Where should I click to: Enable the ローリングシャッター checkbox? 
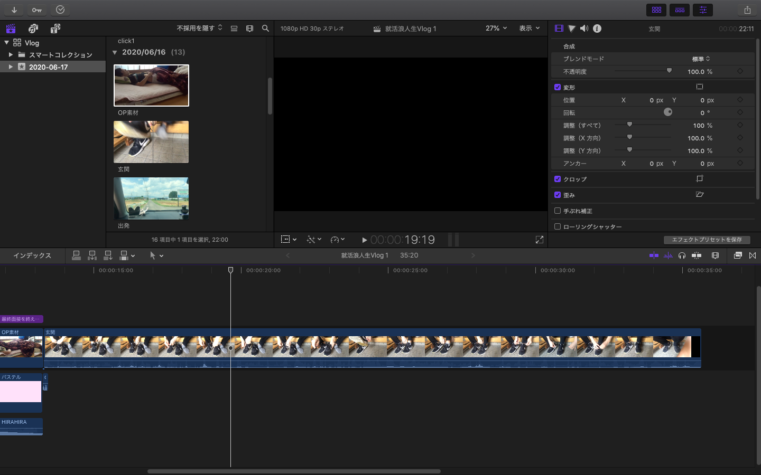[558, 226]
